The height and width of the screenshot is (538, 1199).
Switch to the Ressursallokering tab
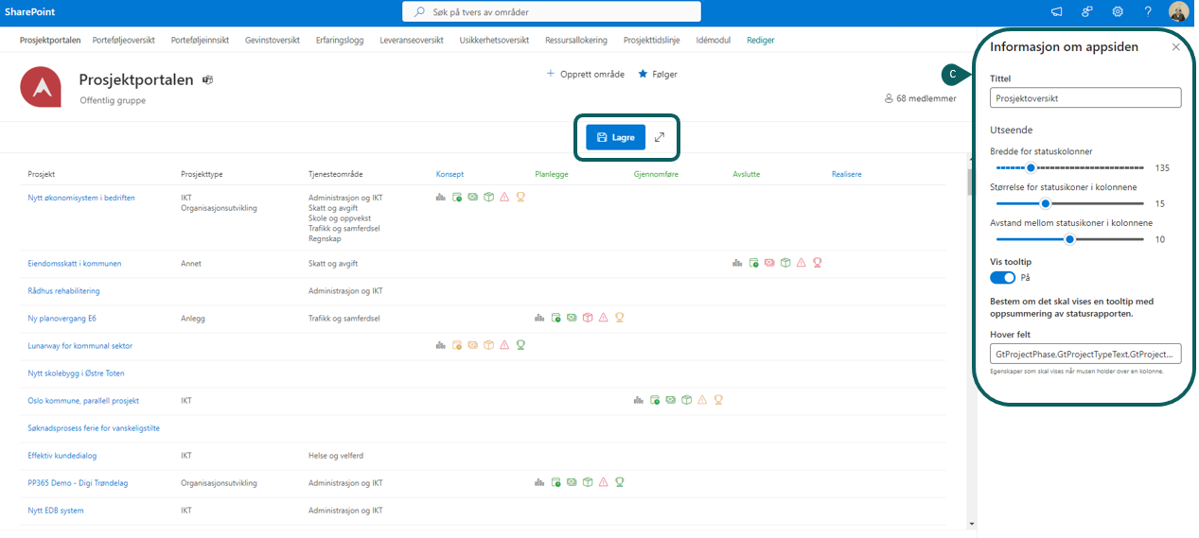point(576,41)
